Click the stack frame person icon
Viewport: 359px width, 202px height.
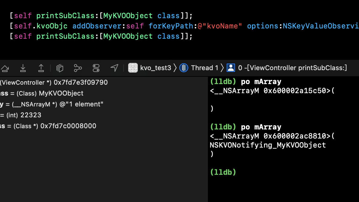tap(231, 68)
